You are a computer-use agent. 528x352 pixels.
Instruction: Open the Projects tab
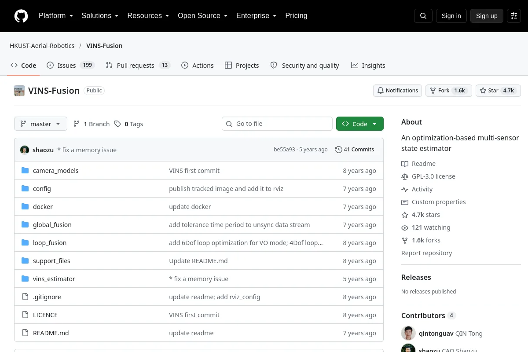click(242, 65)
